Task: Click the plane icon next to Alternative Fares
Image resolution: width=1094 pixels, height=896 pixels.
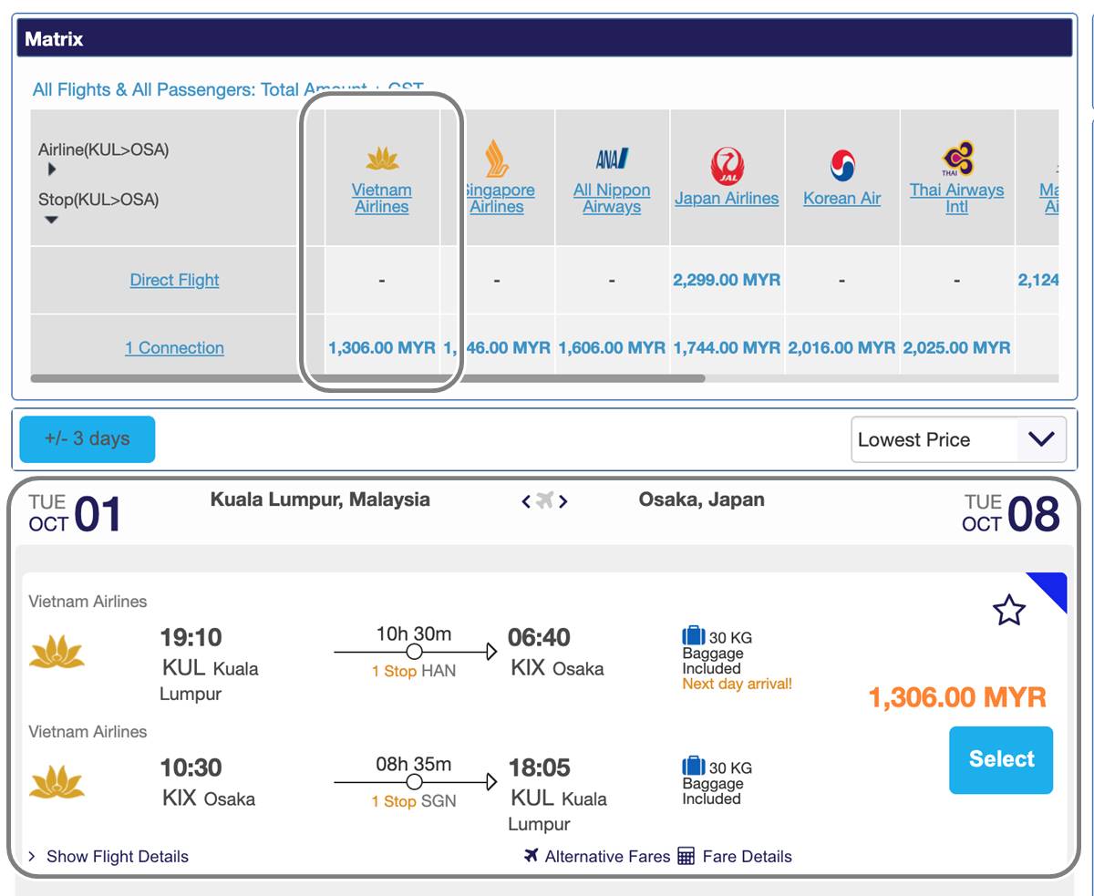Action: coord(532,855)
